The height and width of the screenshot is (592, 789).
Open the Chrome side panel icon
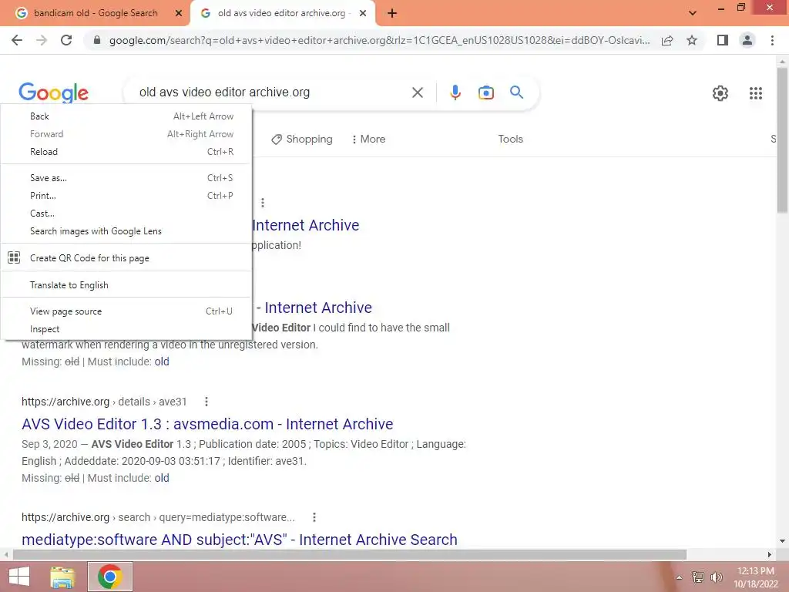point(723,40)
